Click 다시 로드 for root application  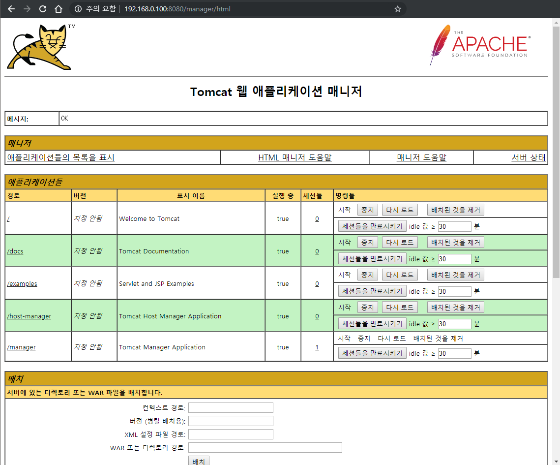tap(400, 210)
